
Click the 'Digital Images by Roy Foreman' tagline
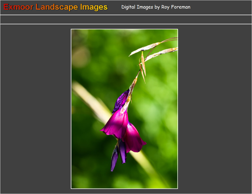156,7
